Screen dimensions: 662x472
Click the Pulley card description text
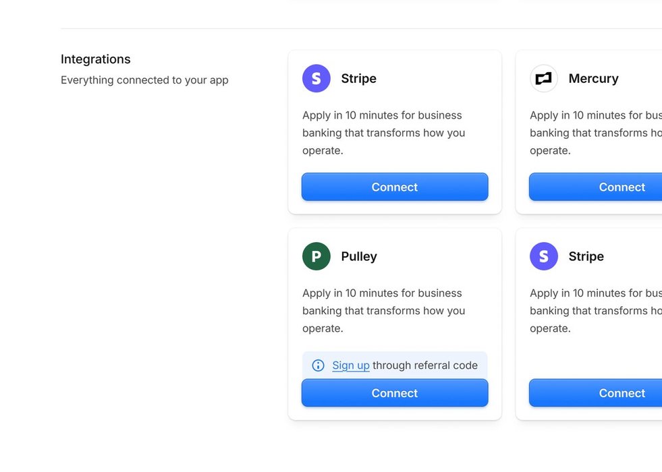click(384, 311)
